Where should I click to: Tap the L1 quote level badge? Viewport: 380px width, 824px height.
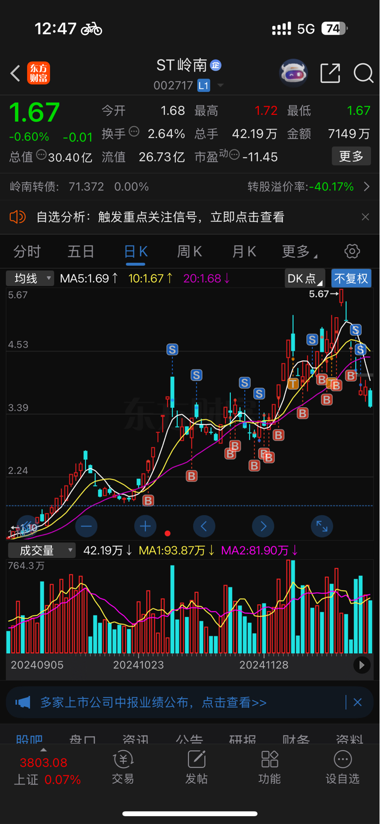tap(204, 86)
